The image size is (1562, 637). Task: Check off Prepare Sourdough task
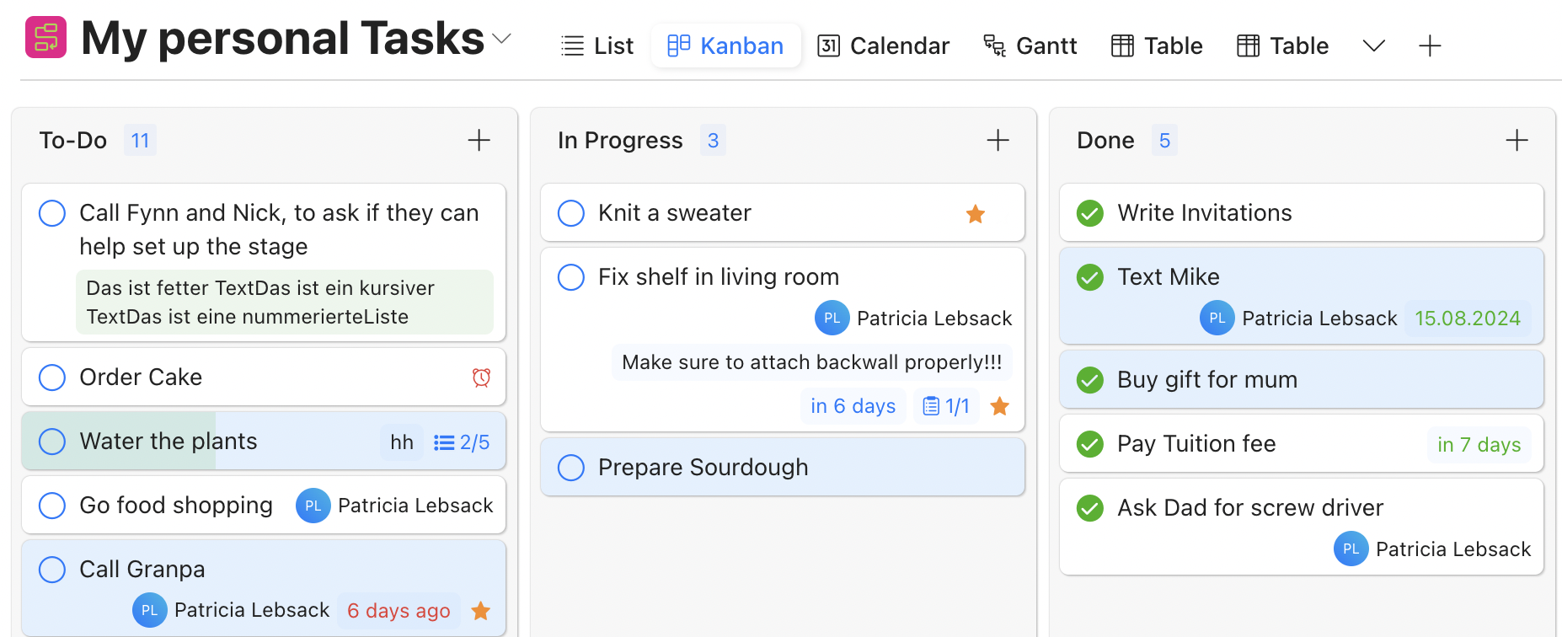[571, 468]
